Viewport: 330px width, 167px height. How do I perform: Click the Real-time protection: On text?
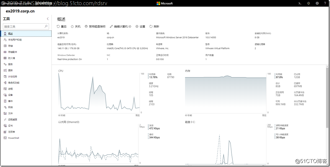(70, 59)
